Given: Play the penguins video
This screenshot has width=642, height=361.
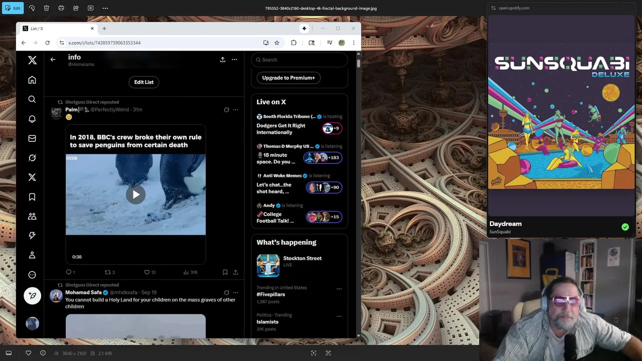Looking at the screenshot, I should click(x=135, y=195).
